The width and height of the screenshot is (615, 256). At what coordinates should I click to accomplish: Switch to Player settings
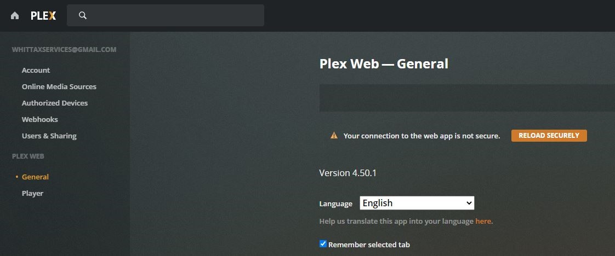(32, 193)
